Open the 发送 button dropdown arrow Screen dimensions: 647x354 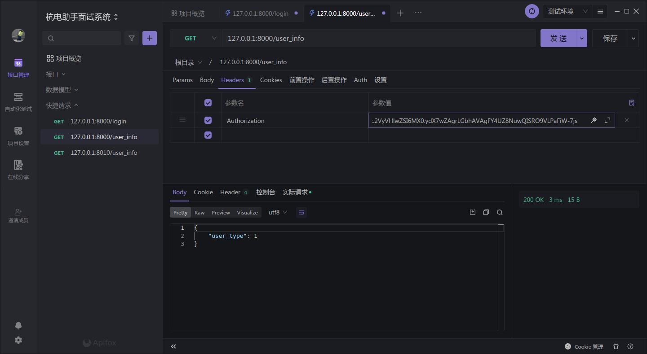(x=582, y=38)
